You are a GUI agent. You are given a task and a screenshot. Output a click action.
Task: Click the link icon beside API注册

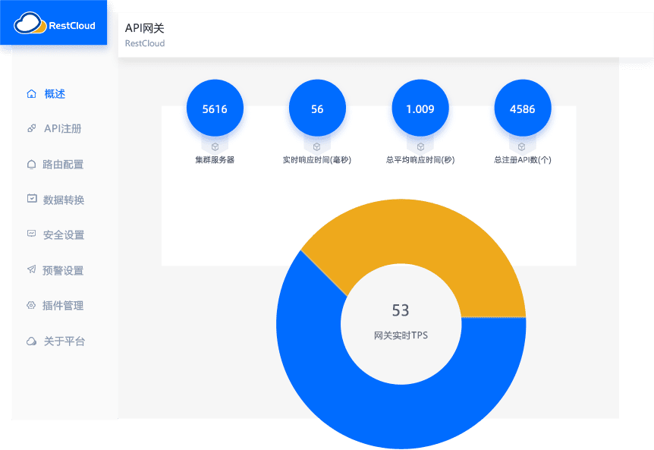point(30,128)
